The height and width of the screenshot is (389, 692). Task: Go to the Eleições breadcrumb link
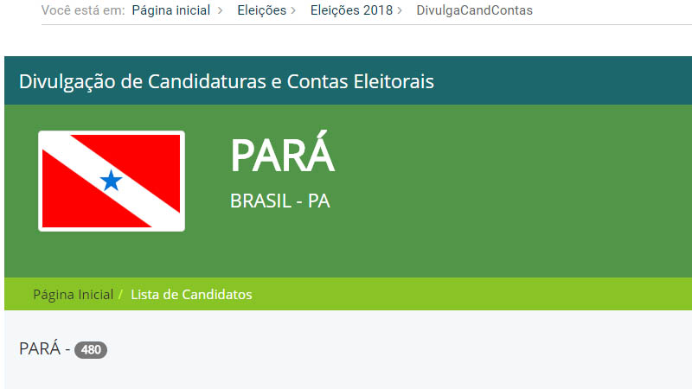pos(261,11)
